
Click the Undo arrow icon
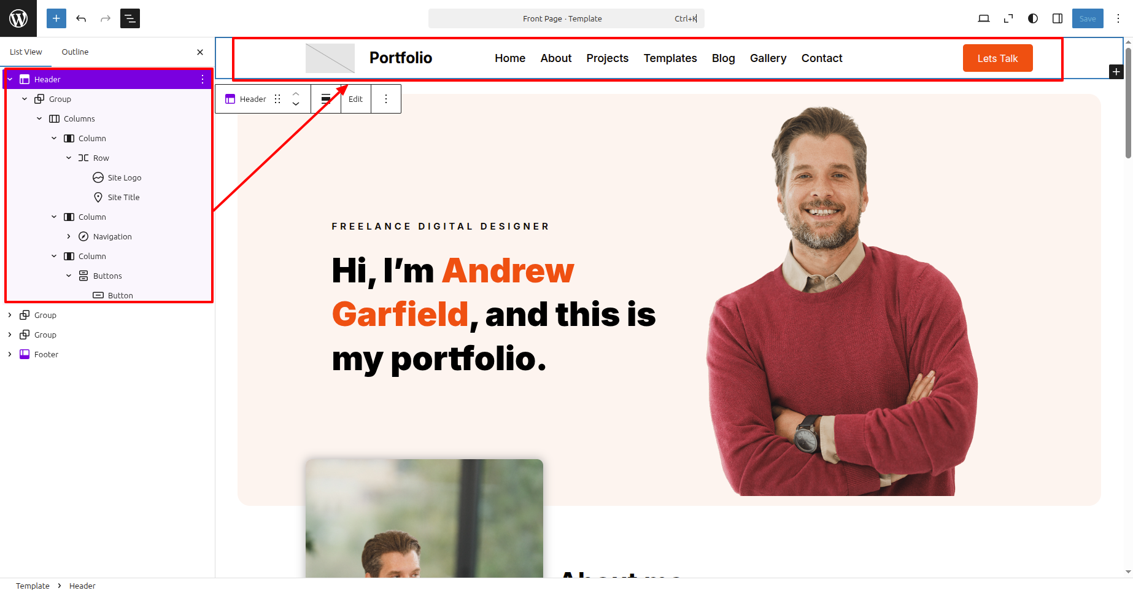[x=81, y=18]
